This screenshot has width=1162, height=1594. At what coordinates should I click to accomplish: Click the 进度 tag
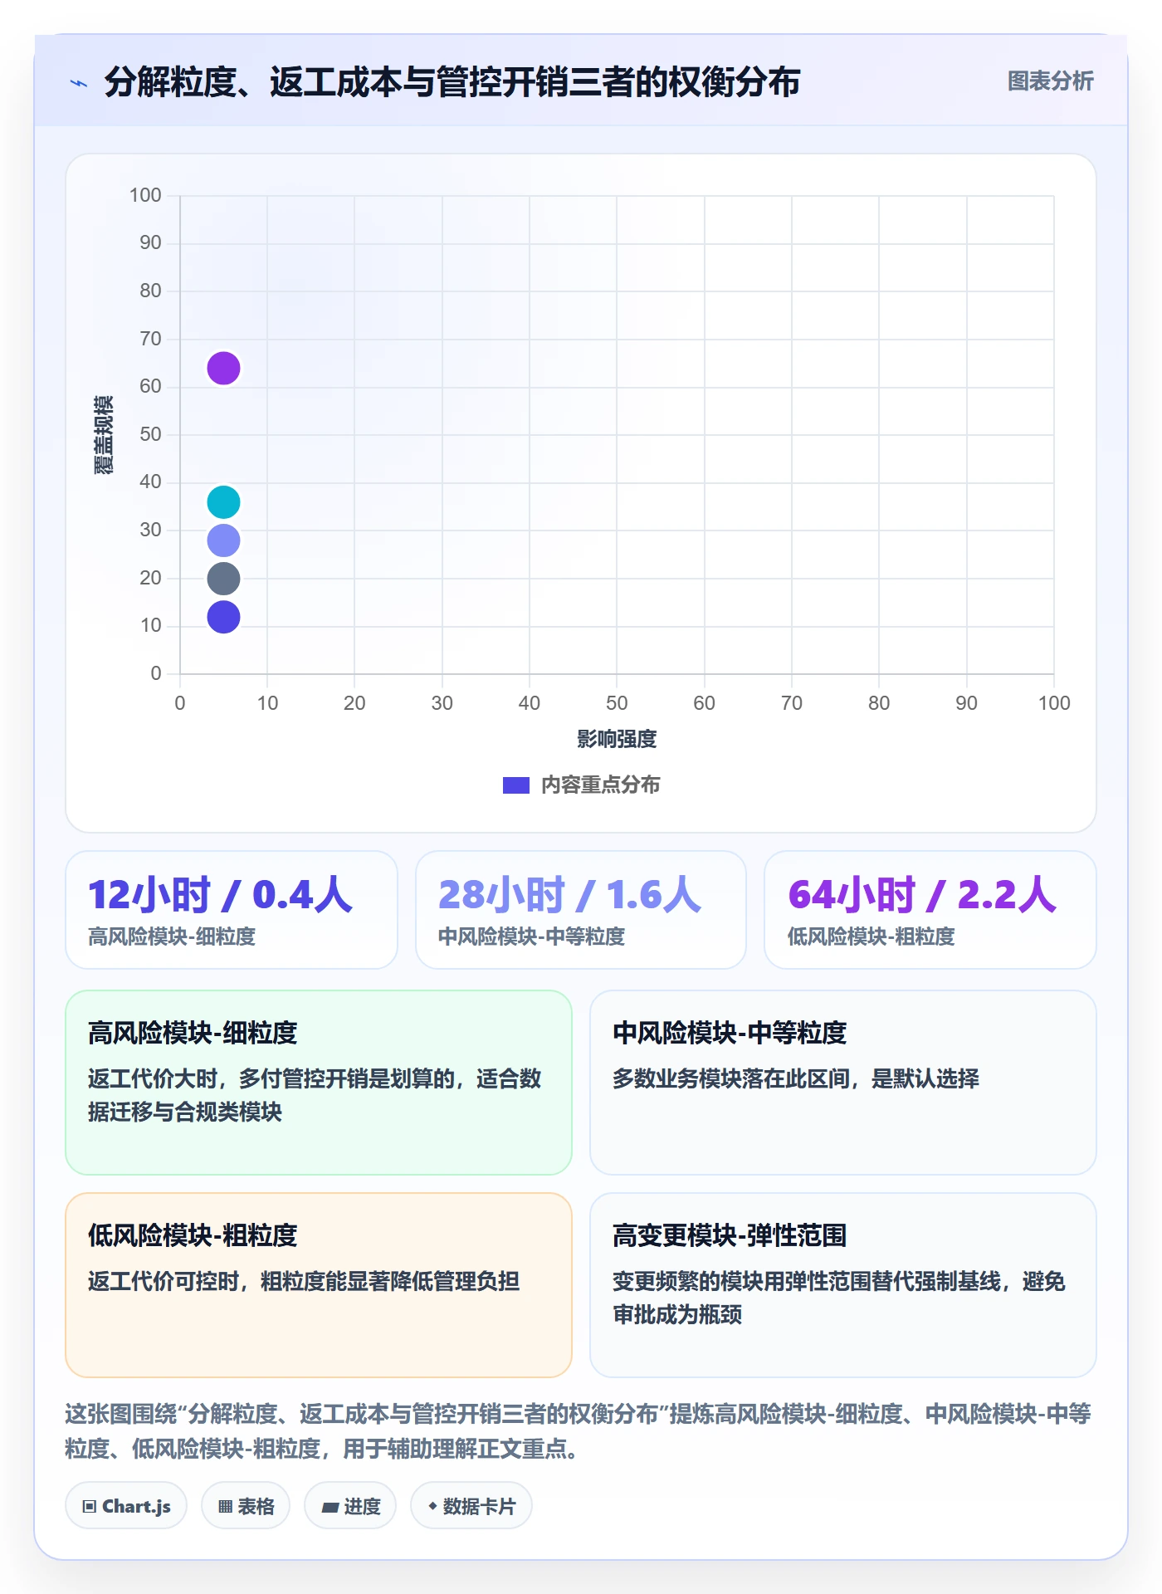coord(350,1505)
